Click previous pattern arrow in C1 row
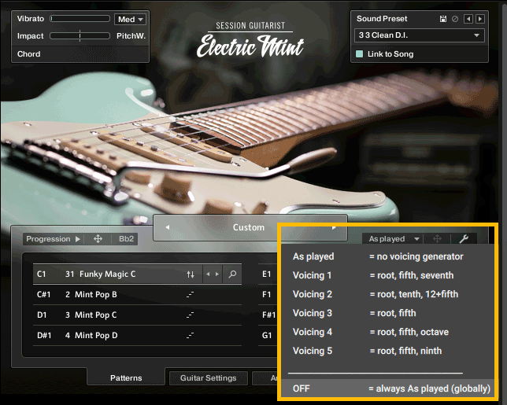This screenshot has height=405, width=507. click(x=208, y=274)
